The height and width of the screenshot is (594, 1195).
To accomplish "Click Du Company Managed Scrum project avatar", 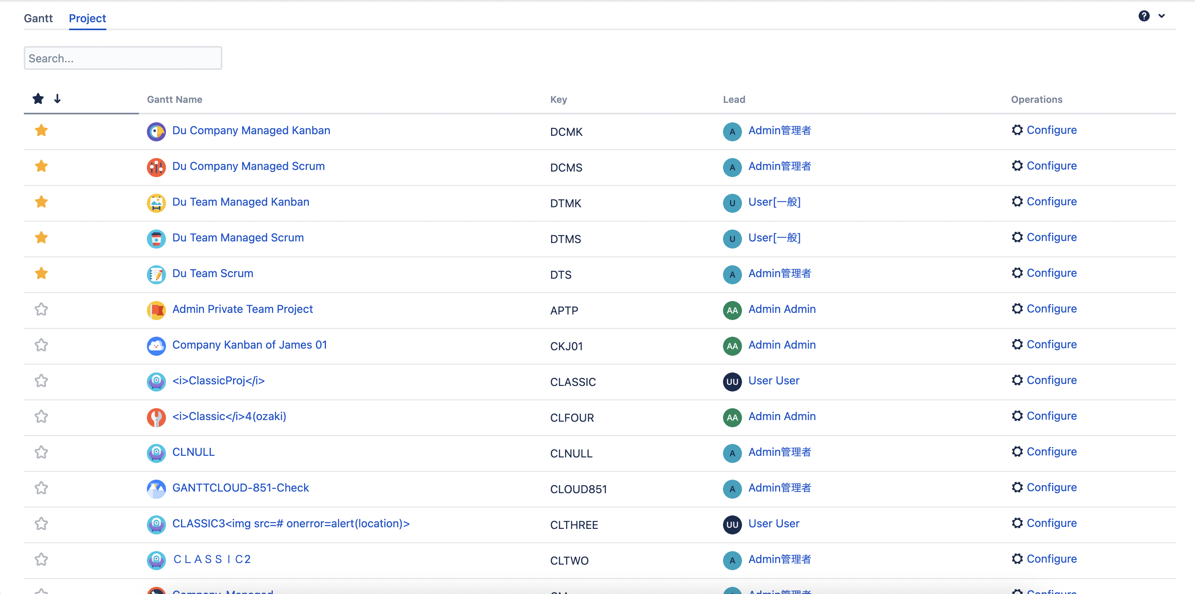I will (156, 167).
